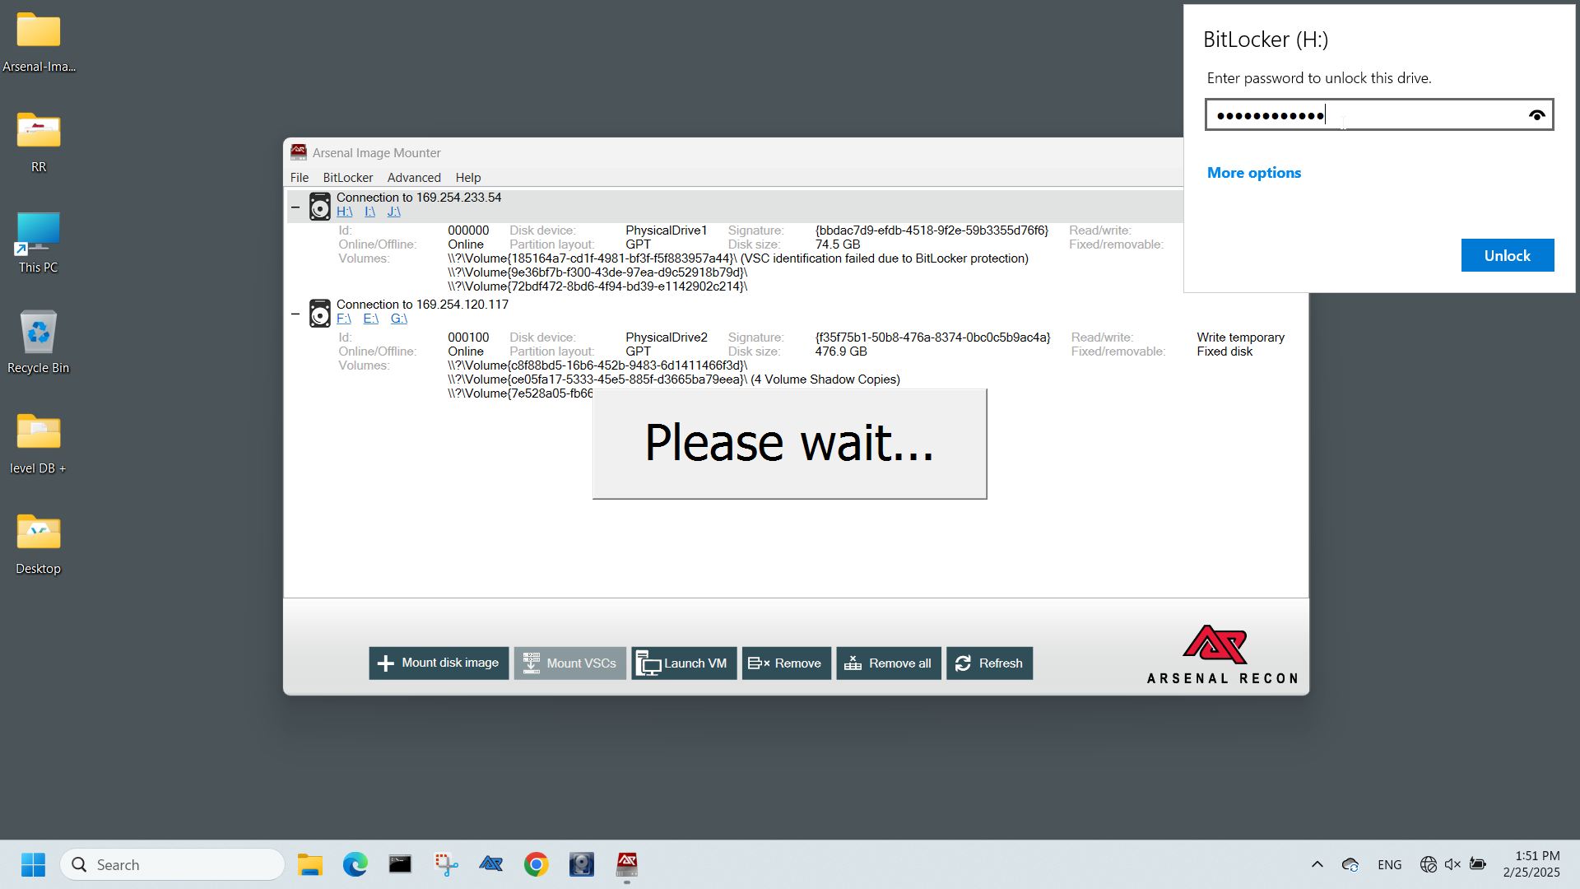Click the PhysicalDrive2 disk device value

666,337
